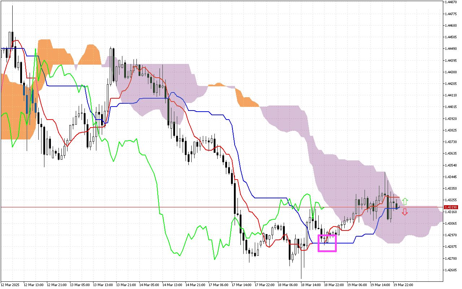This screenshot has width=462, height=289.
Task: Click the green up arrow marker
Action: click(x=405, y=201)
